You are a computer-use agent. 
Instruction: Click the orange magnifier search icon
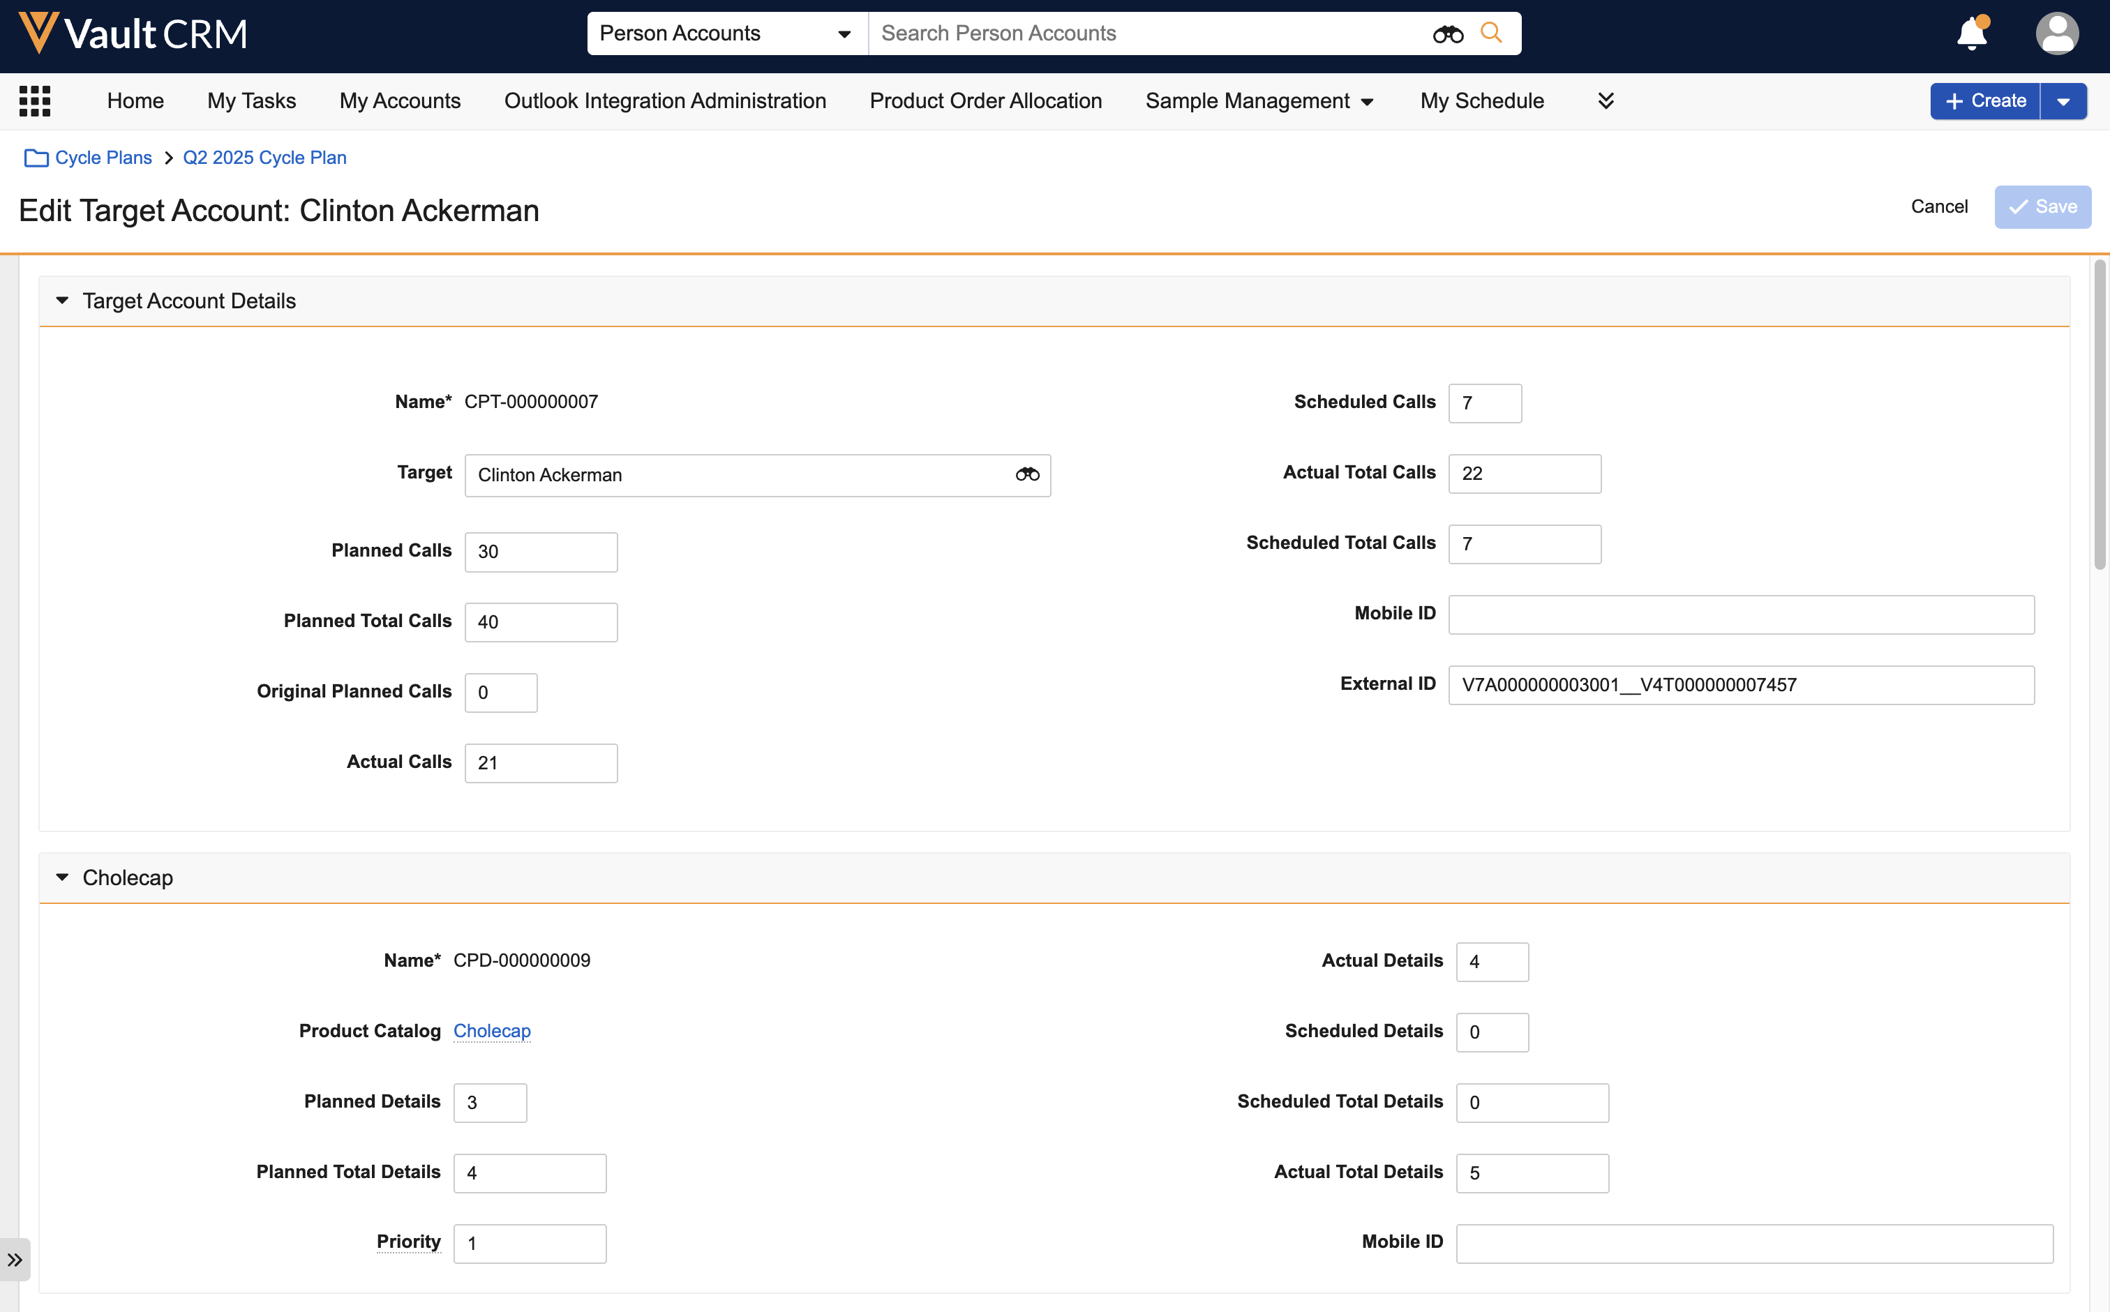[x=1491, y=33]
